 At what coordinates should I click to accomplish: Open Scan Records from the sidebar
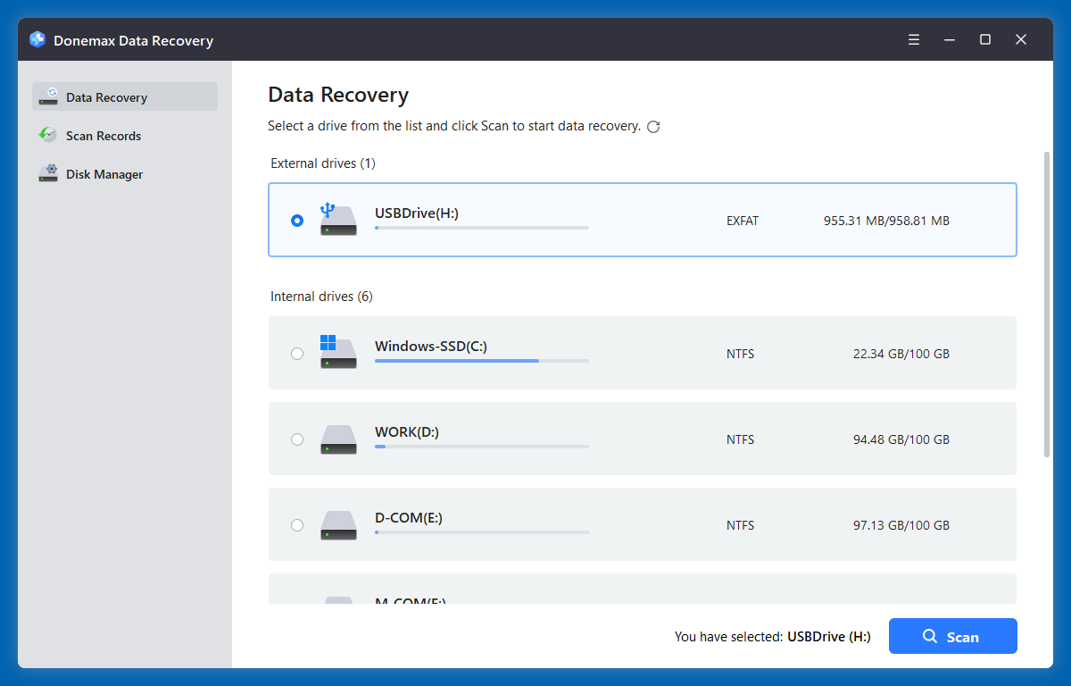pyautogui.click(x=104, y=135)
